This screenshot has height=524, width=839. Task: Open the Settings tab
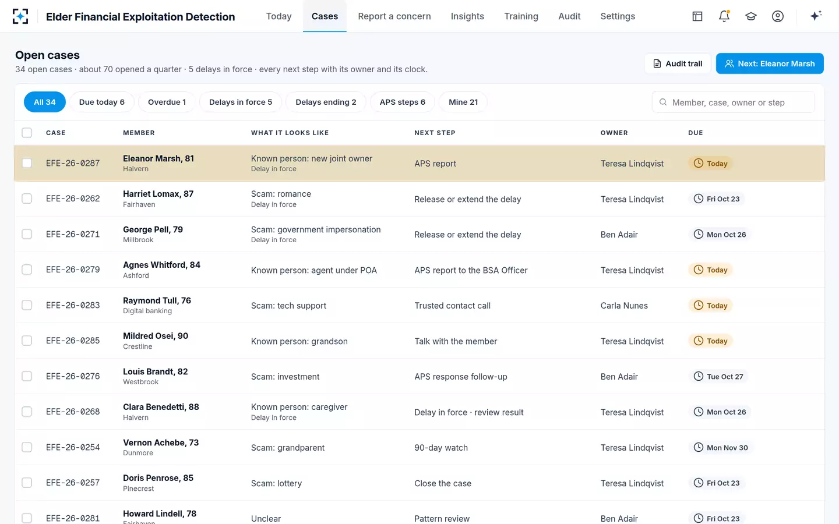pyautogui.click(x=618, y=16)
